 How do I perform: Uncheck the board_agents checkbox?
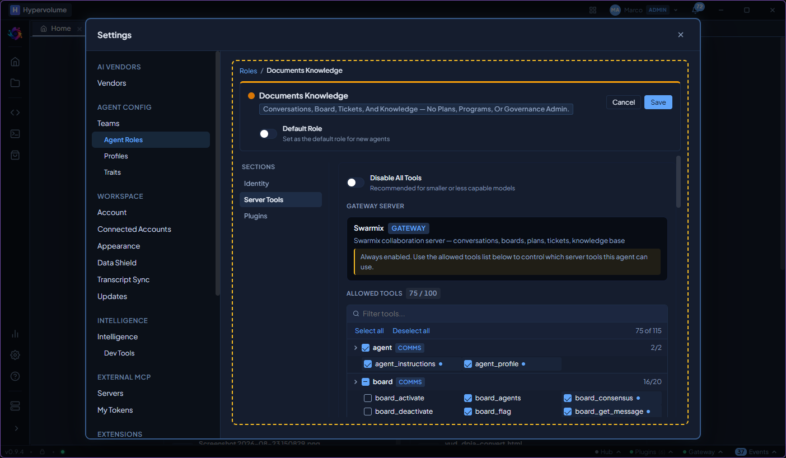[468, 398]
